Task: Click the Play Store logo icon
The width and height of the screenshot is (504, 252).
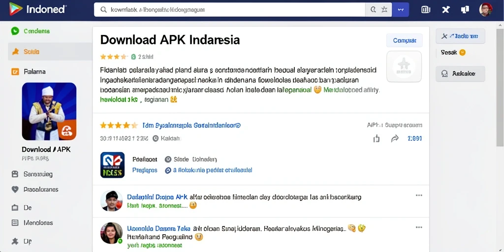Action: [x=15, y=9]
